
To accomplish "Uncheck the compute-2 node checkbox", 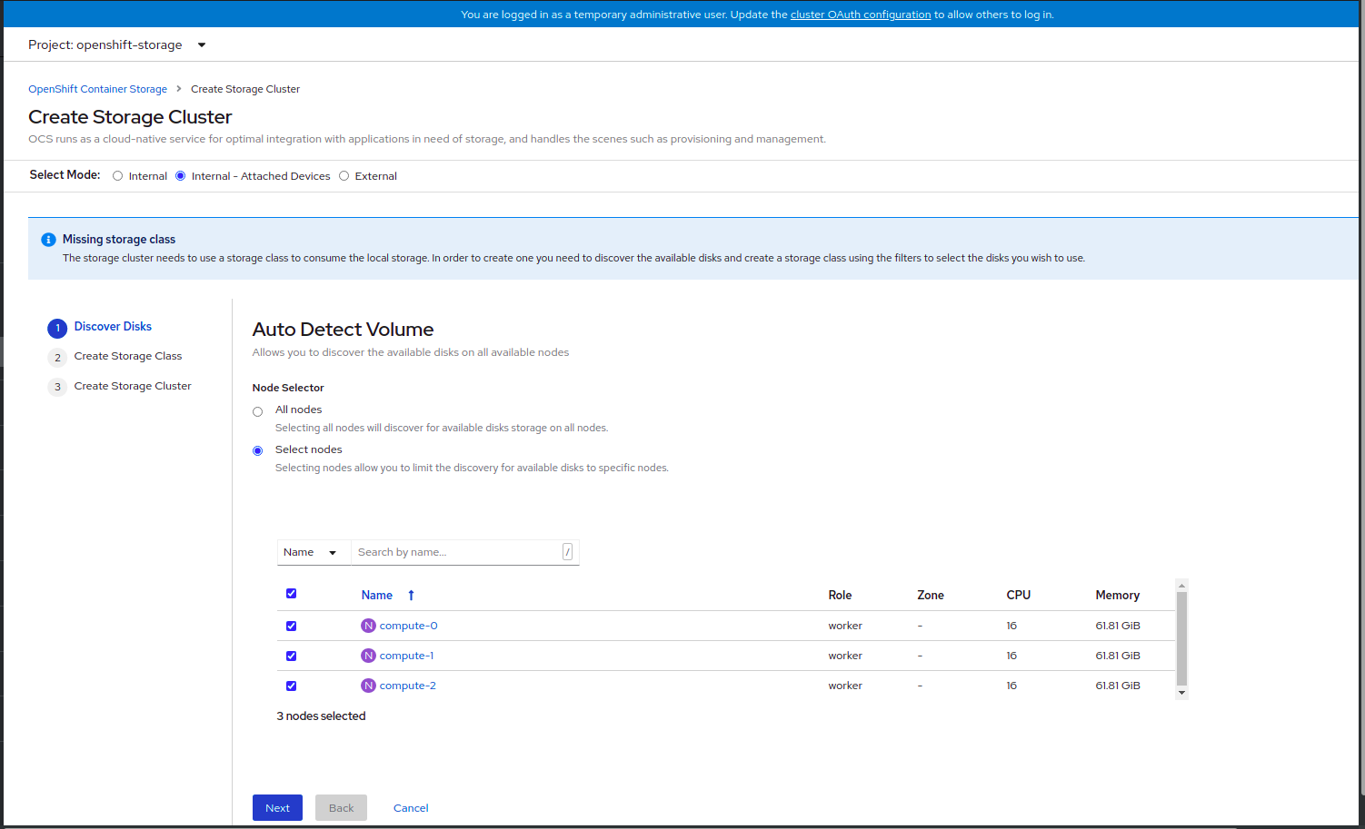I will (291, 686).
